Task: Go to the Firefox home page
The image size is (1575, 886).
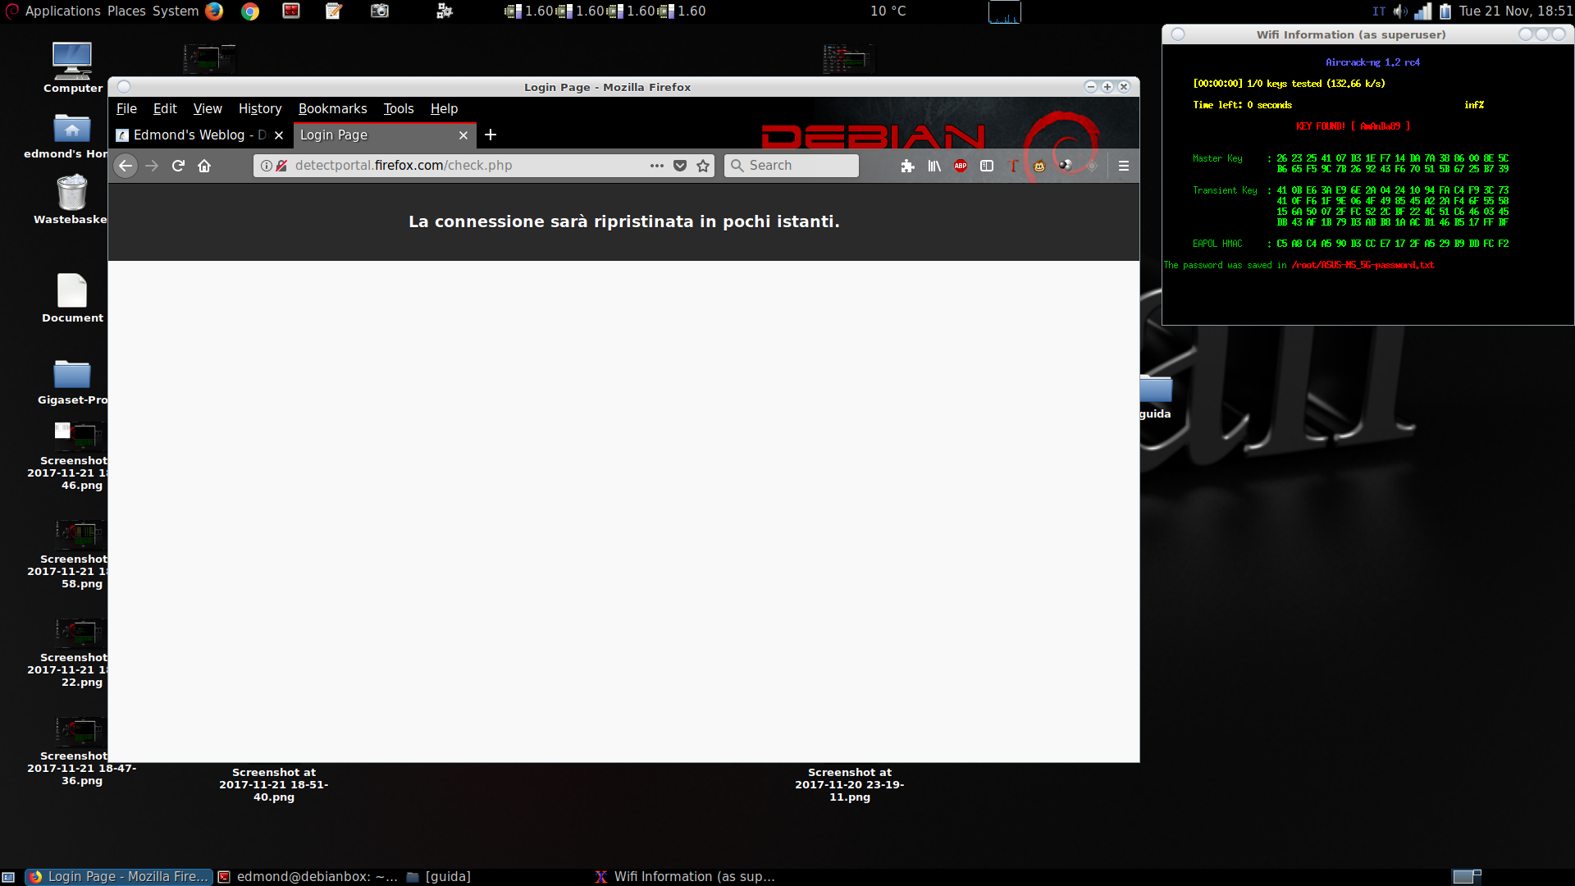Action: pyautogui.click(x=204, y=166)
